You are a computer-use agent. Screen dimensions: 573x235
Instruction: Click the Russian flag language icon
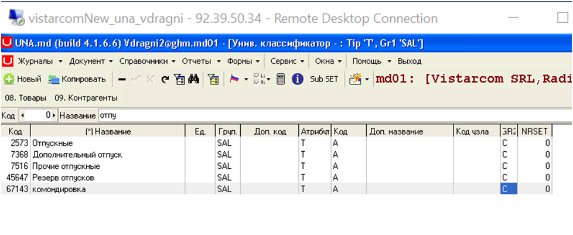tap(234, 79)
